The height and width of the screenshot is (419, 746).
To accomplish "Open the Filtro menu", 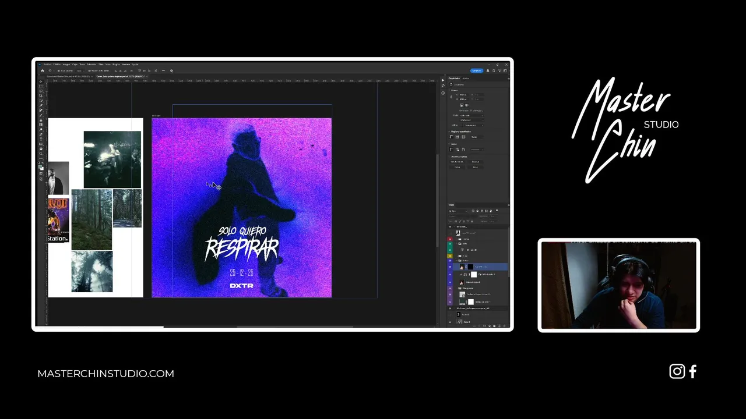I will click(x=101, y=64).
